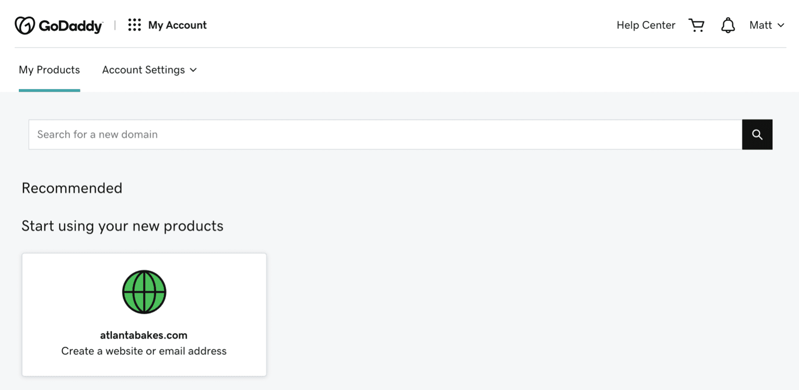Expand the Account Settings menu
The width and height of the screenshot is (799, 390).
pos(144,70)
